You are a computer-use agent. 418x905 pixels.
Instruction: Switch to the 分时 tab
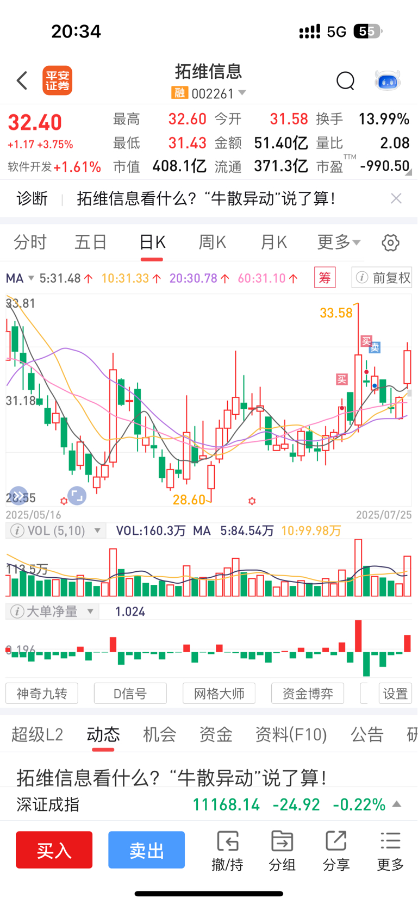(30, 242)
